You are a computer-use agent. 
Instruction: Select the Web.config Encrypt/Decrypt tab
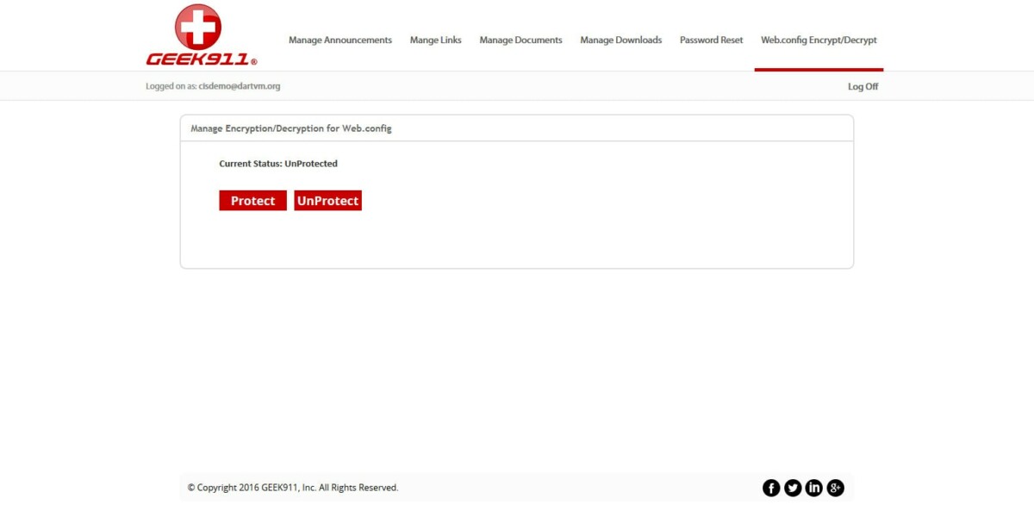click(818, 40)
